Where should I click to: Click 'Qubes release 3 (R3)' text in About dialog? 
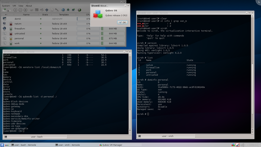(116, 15)
